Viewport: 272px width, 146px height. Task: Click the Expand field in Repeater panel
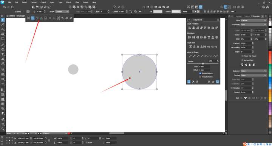246,92
